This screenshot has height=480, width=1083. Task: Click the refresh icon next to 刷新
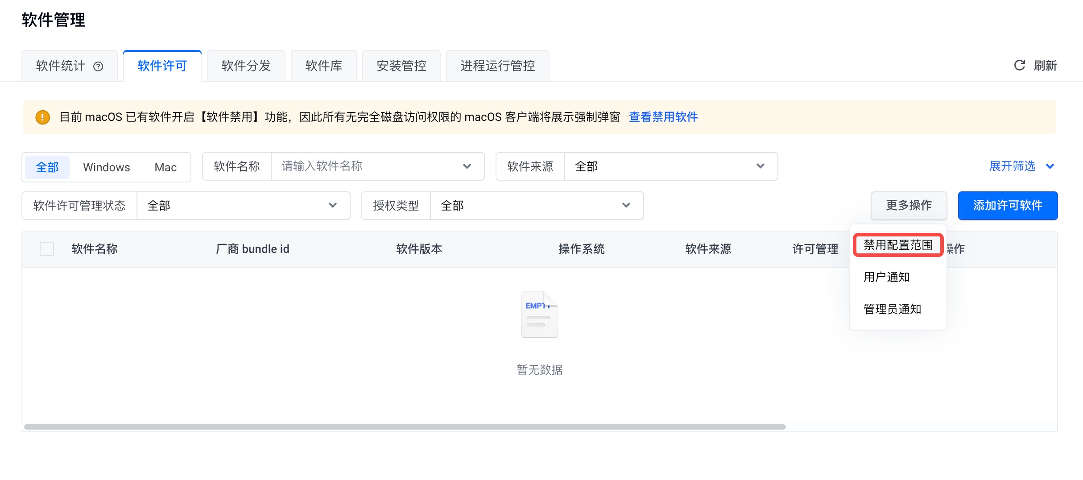tap(1019, 66)
